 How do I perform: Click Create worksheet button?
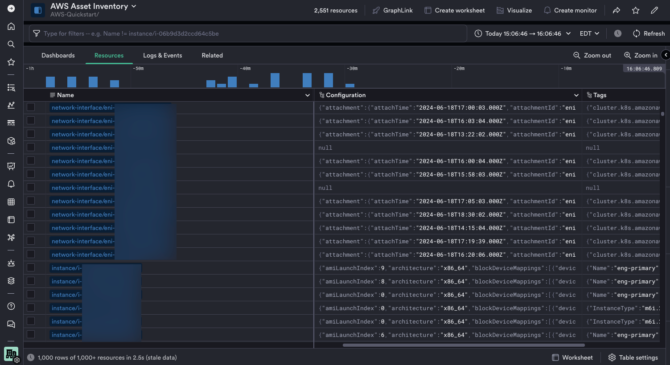click(454, 10)
